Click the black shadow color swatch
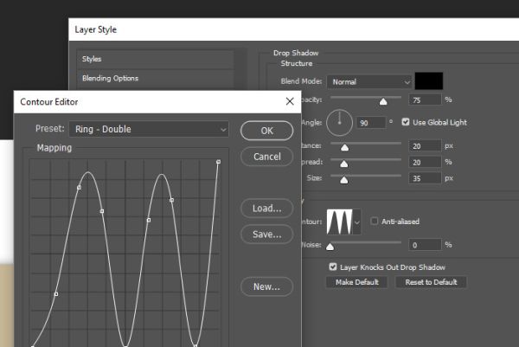Screen dimensions: 519x347 point(429,81)
